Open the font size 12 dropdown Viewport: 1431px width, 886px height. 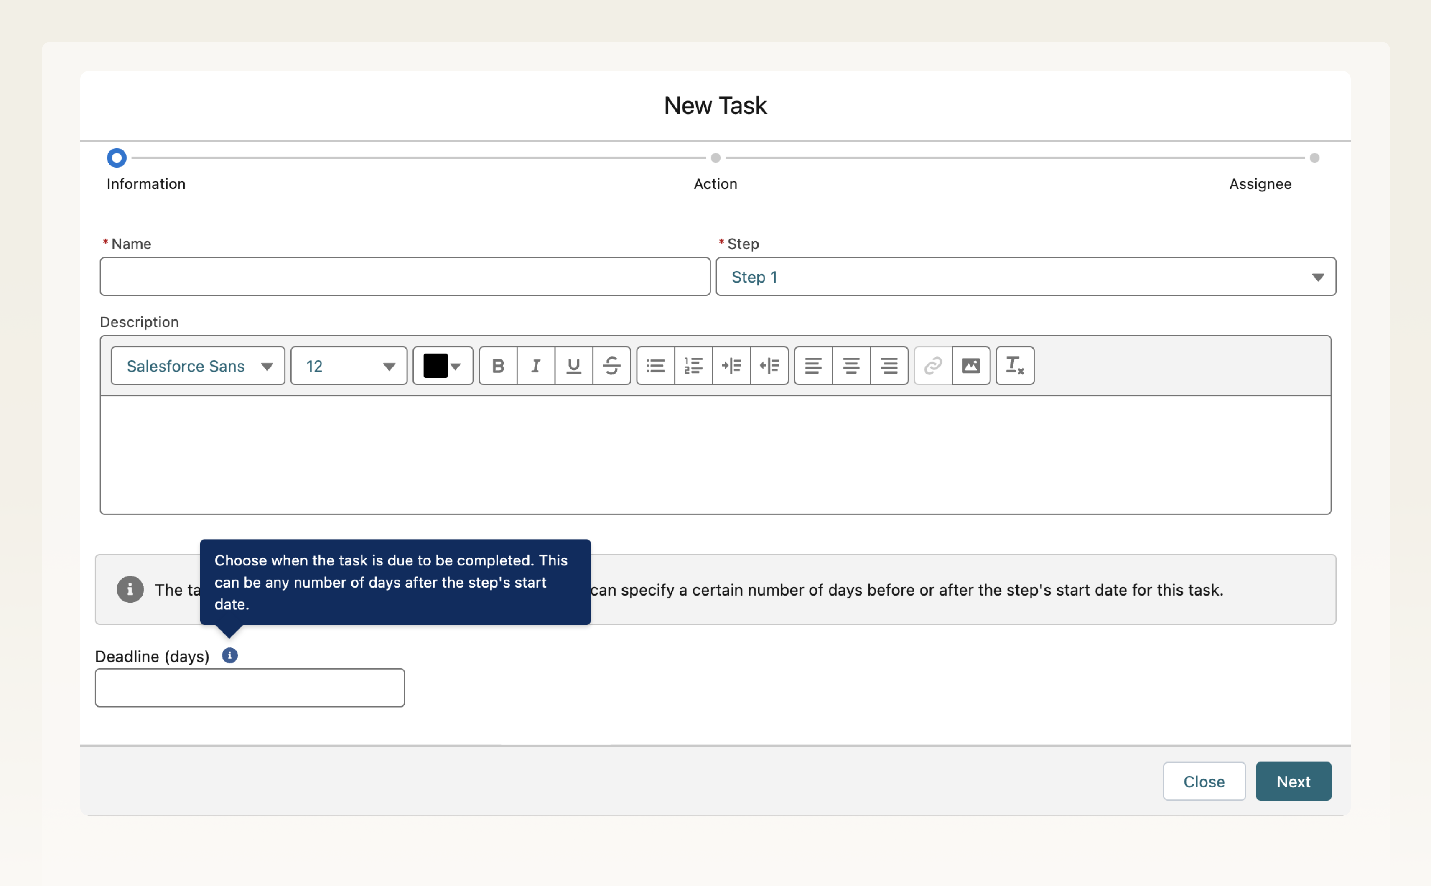coord(348,365)
